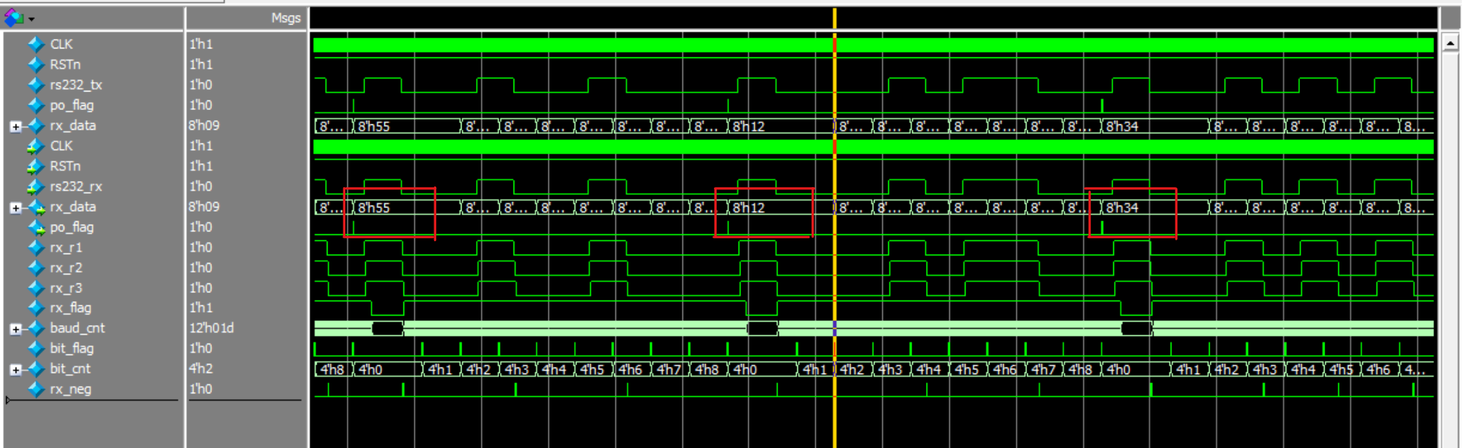Viewport: 1462px width, 448px height.
Task: Click the scroll-up arrow of waveform scrollbar
Action: coord(1450,44)
